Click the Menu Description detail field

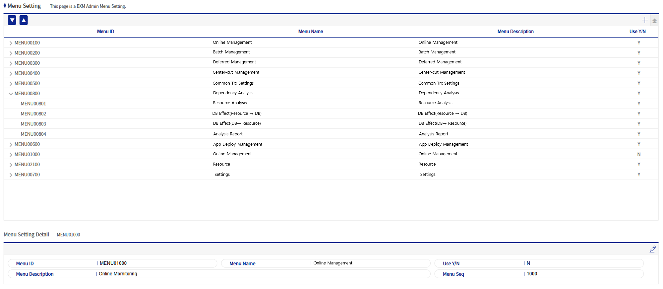(x=262, y=274)
